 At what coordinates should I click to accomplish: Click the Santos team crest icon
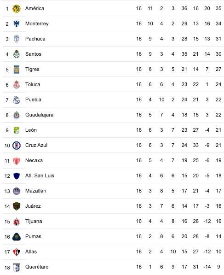coord(17,54)
